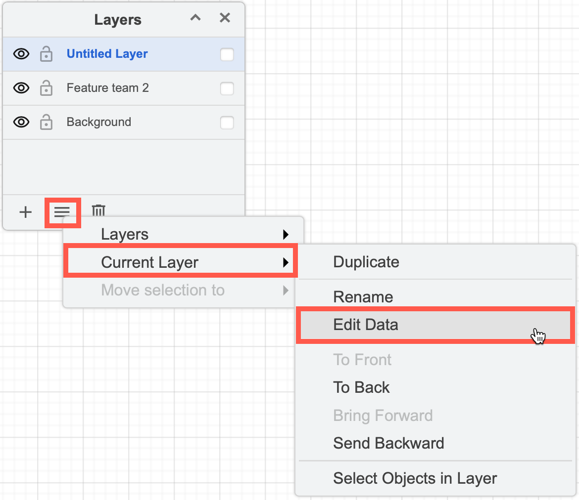Viewport: 579px width, 500px height.
Task: Lock the Background layer
Action: point(46,122)
